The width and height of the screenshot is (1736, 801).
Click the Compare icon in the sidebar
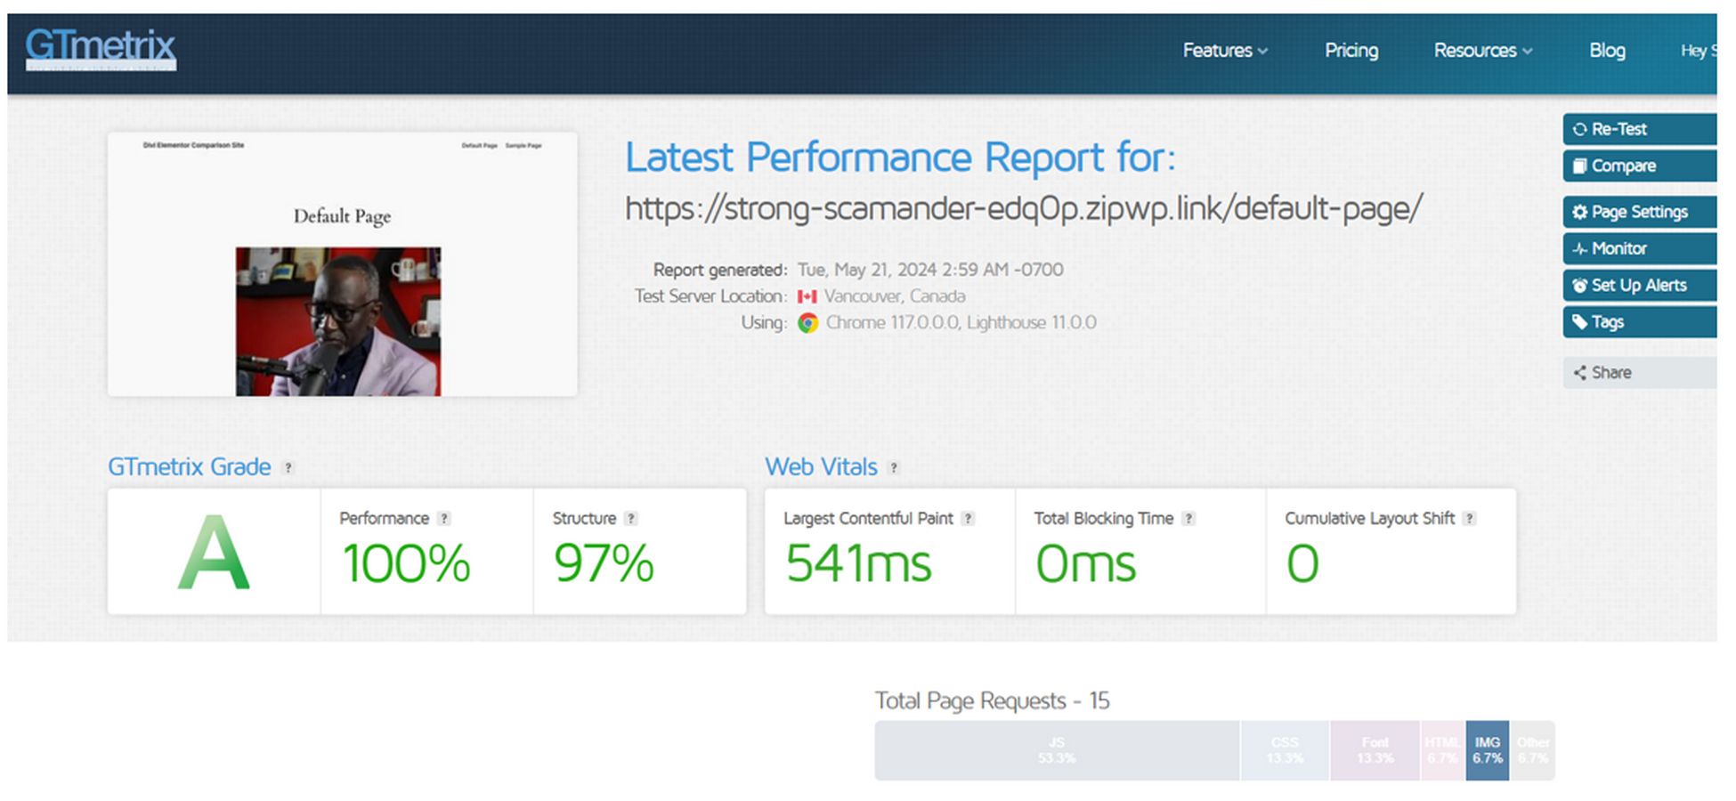1581,166
